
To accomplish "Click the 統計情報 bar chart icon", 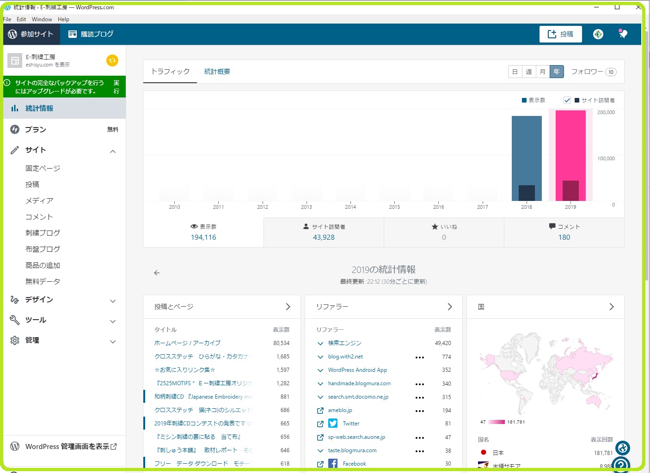I will tap(15, 108).
